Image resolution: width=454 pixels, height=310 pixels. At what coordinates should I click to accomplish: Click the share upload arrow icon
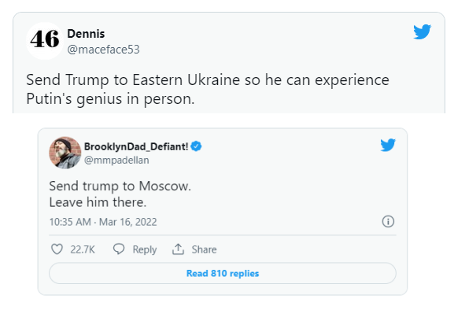(178, 249)
